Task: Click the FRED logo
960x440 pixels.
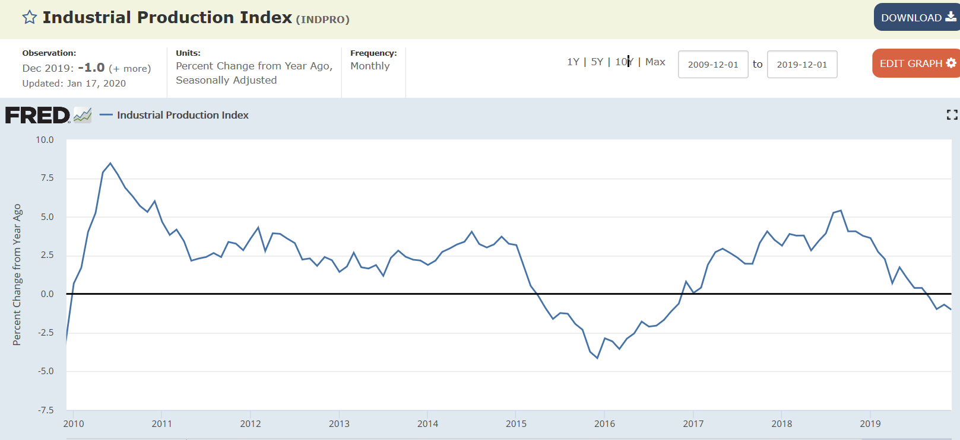Action: (x=37, y=115)
